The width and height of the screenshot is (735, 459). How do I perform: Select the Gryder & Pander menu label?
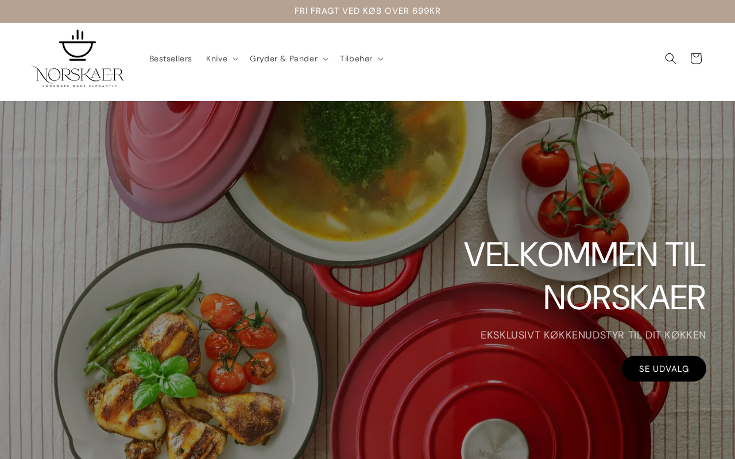point(284,59)
